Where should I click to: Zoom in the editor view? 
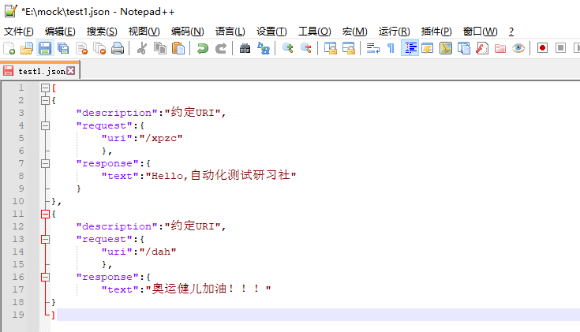(287, 48)
